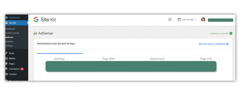Click the Google Site Kit logo in header
Screen dimensions: 241x100
point(45,20)
